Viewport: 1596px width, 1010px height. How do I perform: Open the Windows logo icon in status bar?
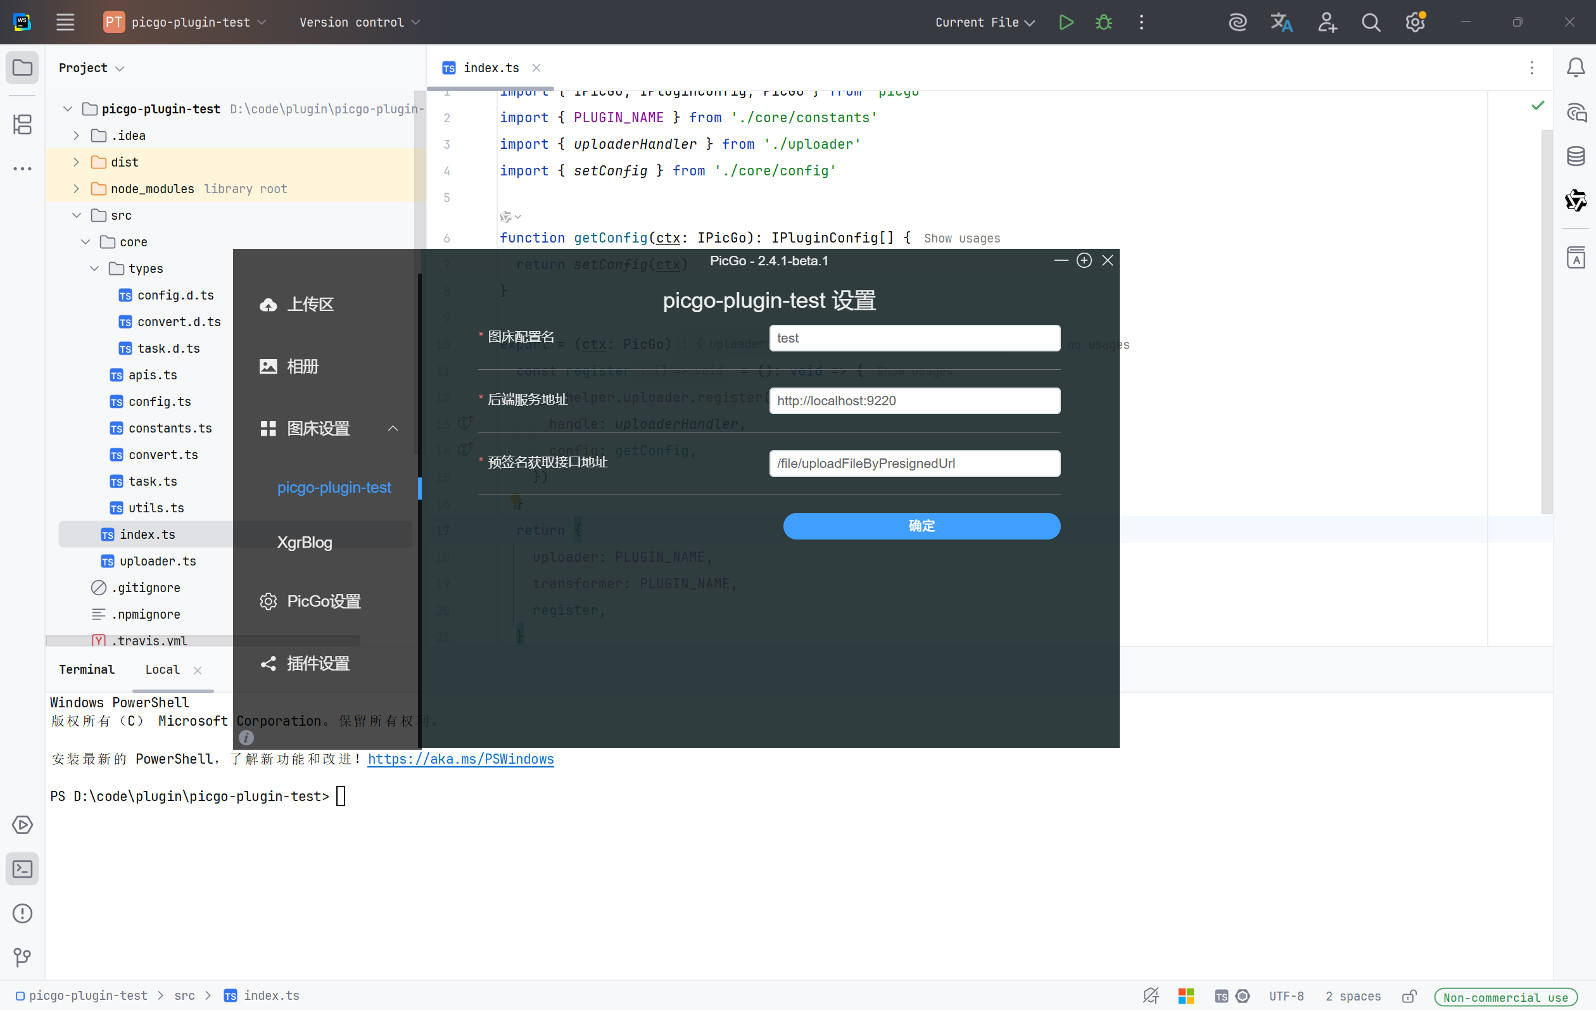pyautogui.click(x=1186, y=996)
